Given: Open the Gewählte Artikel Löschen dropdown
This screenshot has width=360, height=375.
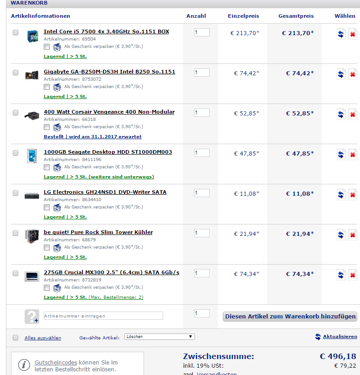Looking at the screenshot, I should 159,337.
